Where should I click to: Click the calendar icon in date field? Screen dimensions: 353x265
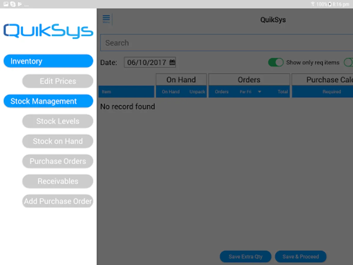172,62
